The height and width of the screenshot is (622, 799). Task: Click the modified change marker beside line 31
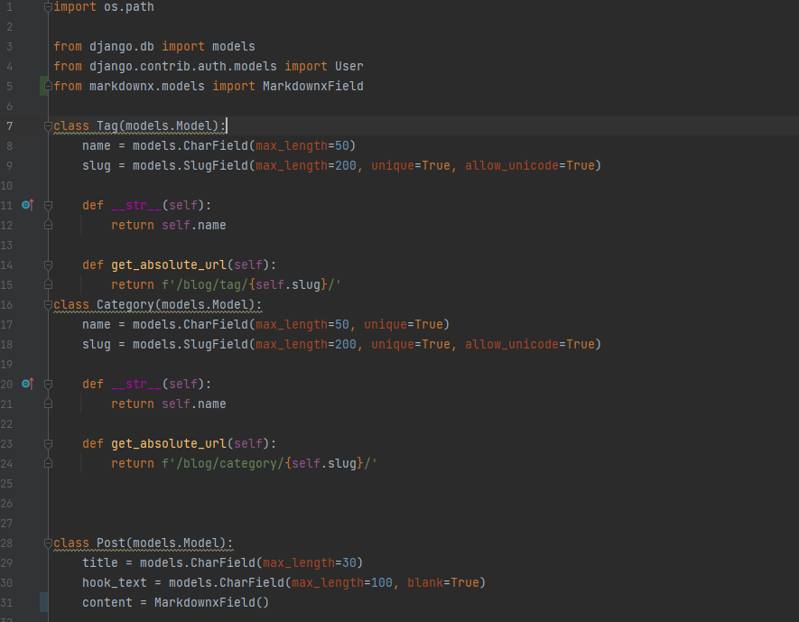44,602
